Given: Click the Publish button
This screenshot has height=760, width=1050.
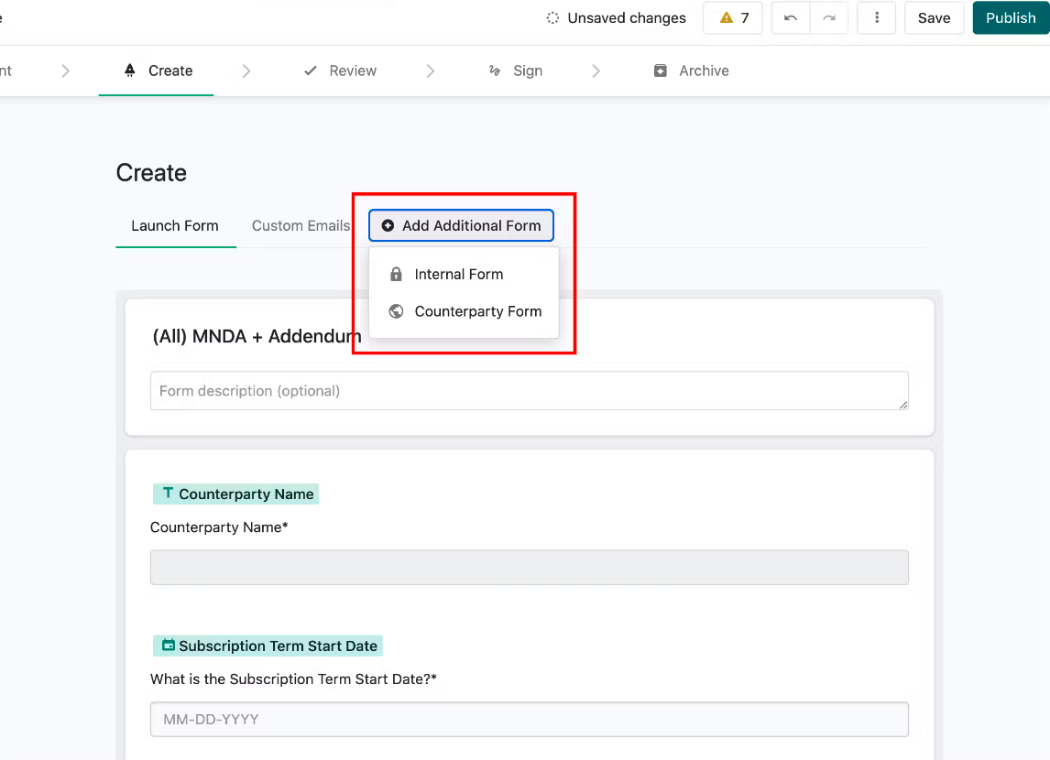Looking at the screenshot, I should (1011, 18).
